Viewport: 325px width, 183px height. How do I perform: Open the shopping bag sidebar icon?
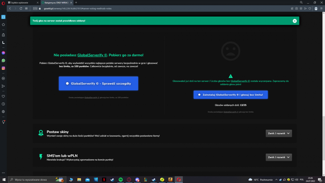coord(3,35)
